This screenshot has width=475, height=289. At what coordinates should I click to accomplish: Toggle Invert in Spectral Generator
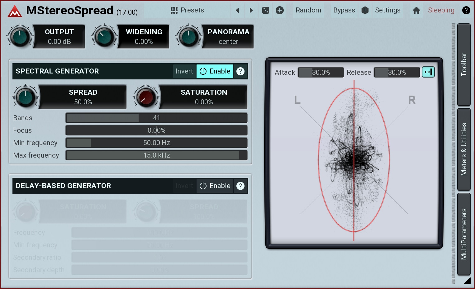184,71
